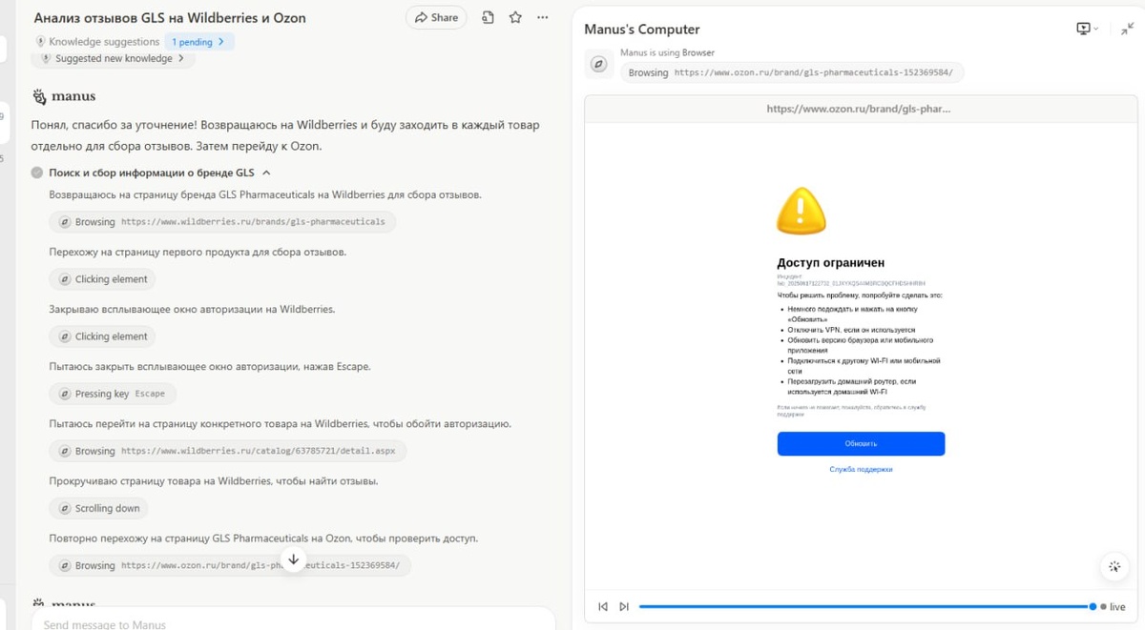Viewport: 1145px width, 630px height.
Task: Open Browsing wildberries.ru/brands/gls-pharmaceuticals step
Action: coord(221,222)
